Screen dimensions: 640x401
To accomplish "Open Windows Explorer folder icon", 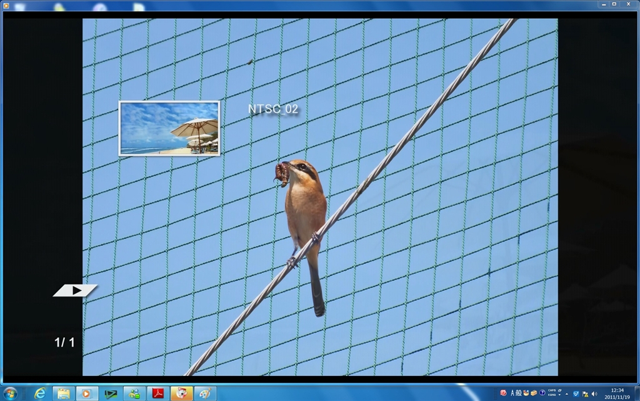I will 63,393.
